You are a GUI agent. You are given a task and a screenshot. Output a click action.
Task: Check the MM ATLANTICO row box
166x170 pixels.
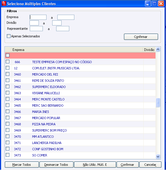[x=7, y=136]
